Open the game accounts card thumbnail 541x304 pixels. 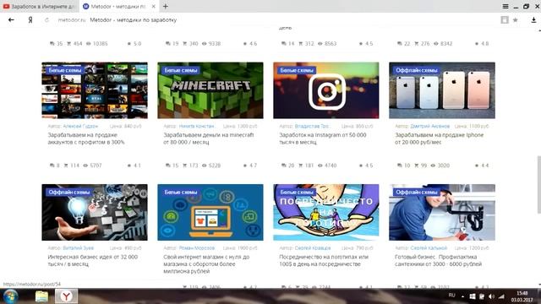95,90
